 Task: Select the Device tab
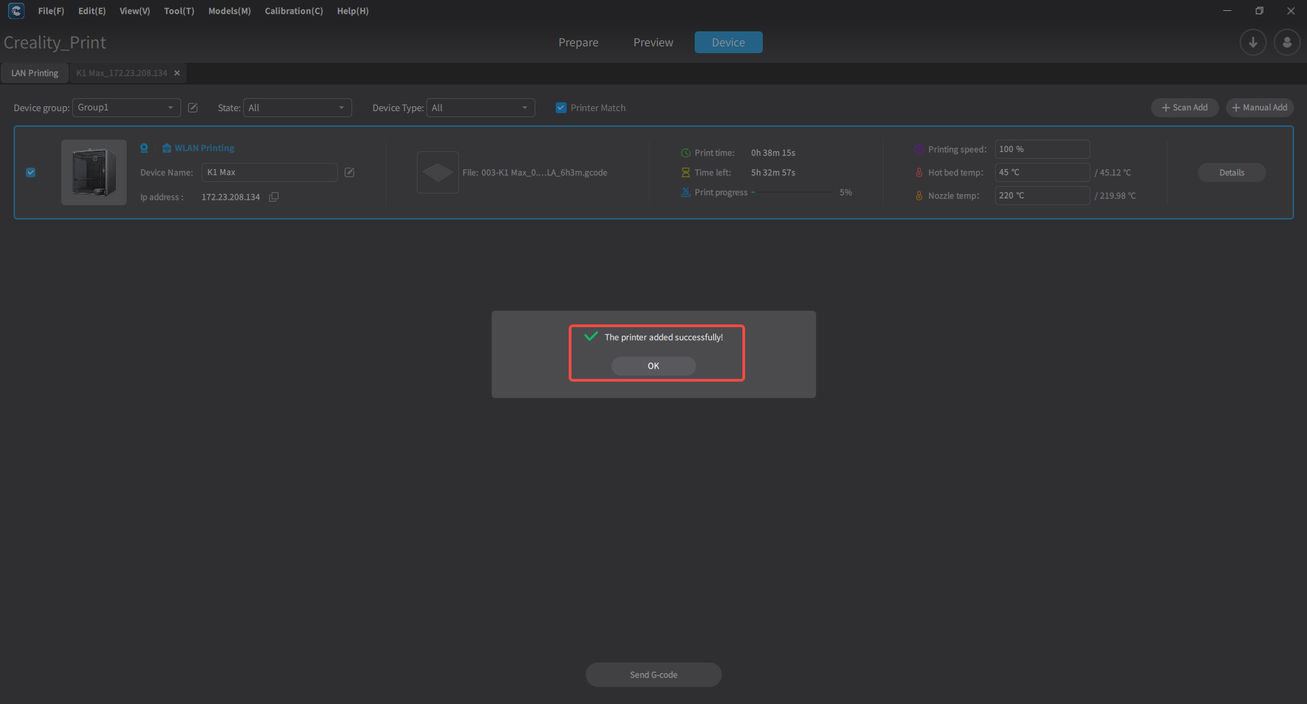[x=728, y=42]
